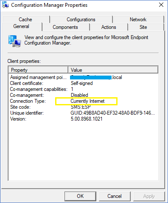
Task: Switch to the Actions tab
Action: [109, 27]
